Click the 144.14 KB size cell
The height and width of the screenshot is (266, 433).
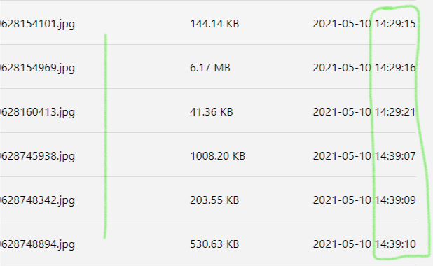[x=214, y=24]
